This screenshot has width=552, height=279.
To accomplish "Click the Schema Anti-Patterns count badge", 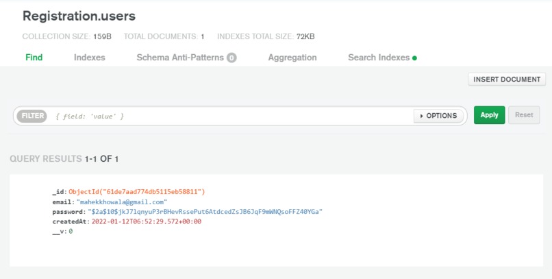I will click(231, 58).
